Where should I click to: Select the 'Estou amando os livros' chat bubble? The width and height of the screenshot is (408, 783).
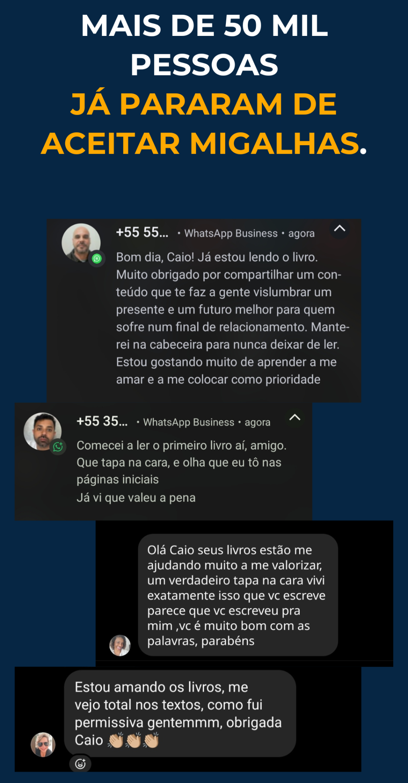click(180, 714)
